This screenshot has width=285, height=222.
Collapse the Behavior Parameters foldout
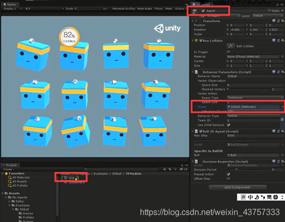(x=193, y=72)
